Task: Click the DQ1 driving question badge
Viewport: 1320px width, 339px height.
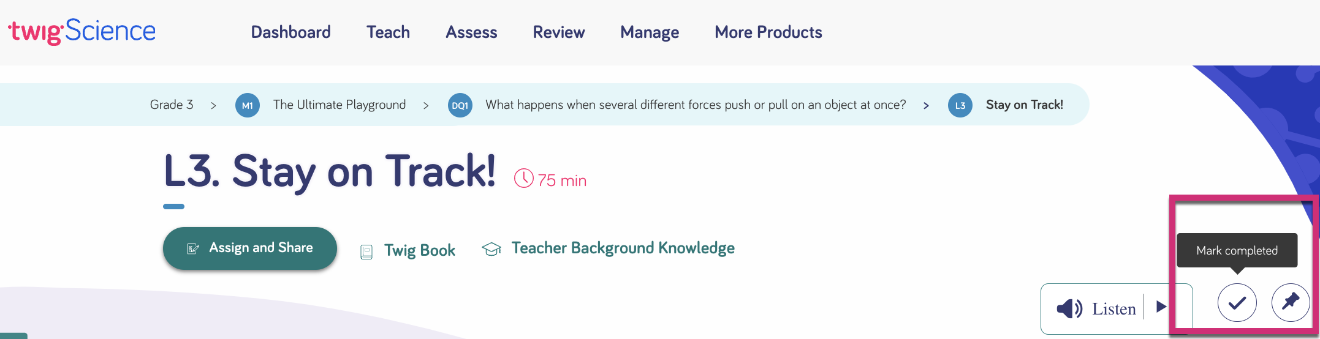Action: [x=460, y=105]
